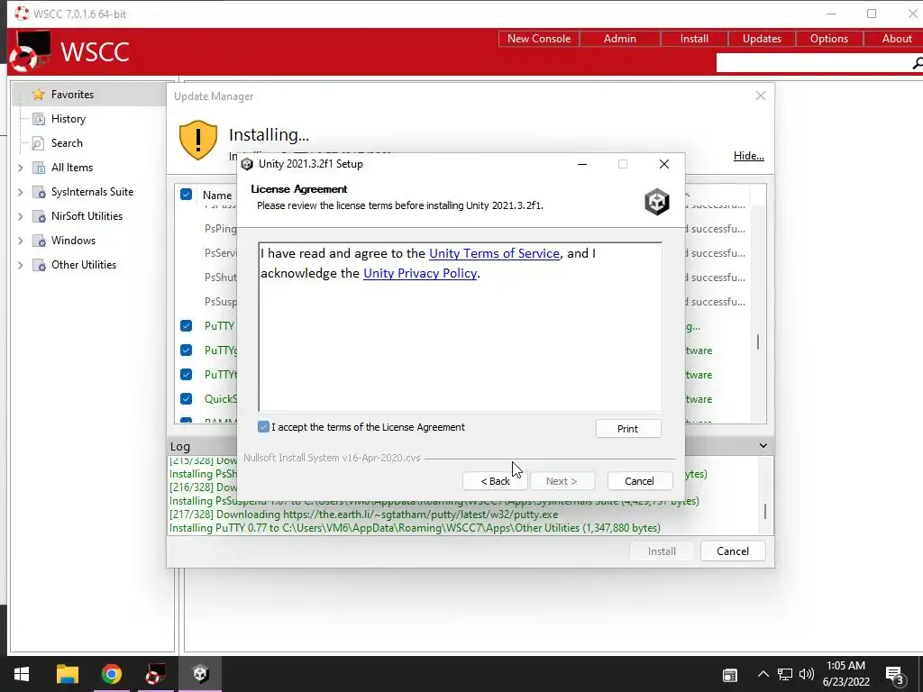The width and height of the screenshot is (923, 692).
Task: Select All Items in the sidebar tree
Action: coord(72,168)
